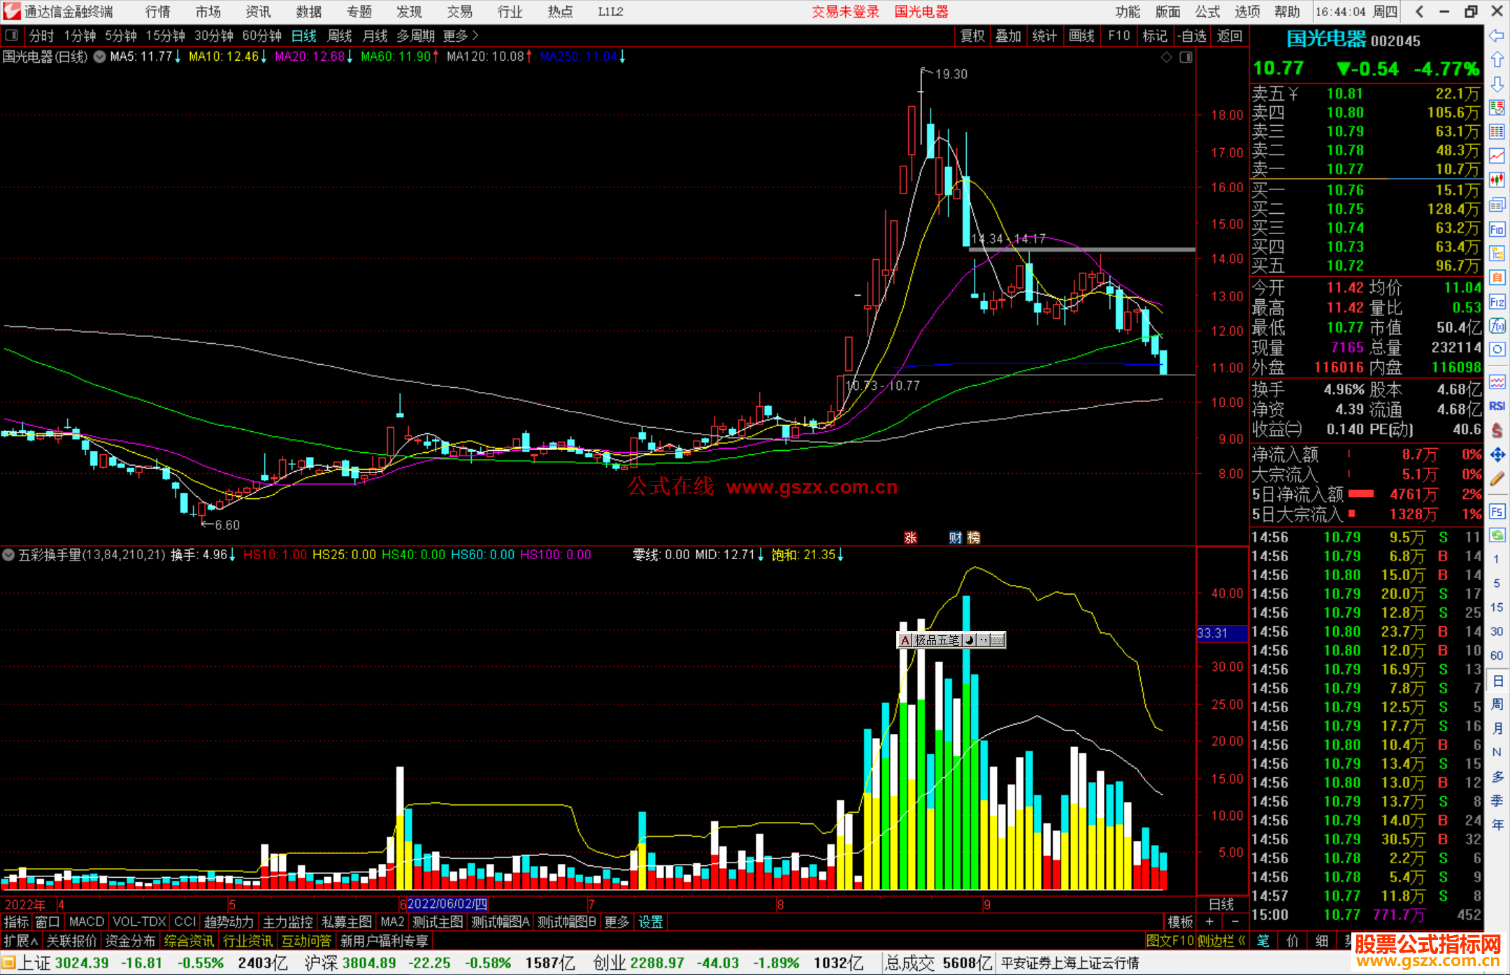
Task: Click the 2022/06/02 date marker on timeline
Action: coord(447,904)
